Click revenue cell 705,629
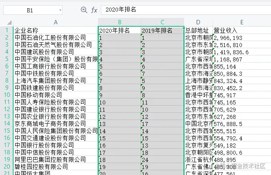This screenshot has width=271, height=175. tap(242, 109)
